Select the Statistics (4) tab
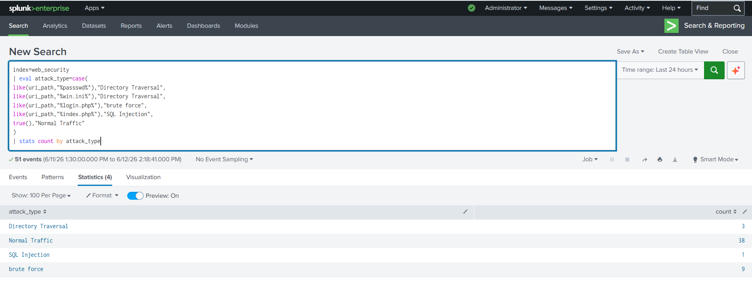This screenshot has width=752, height=298. 95,177
